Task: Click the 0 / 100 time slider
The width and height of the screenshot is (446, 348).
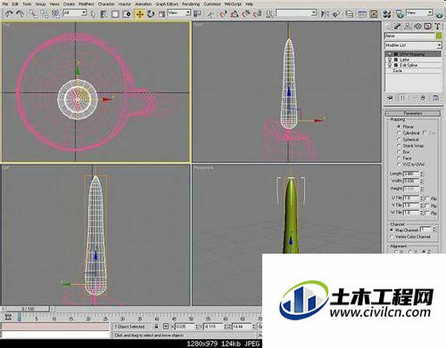Action: coord(28,309)
